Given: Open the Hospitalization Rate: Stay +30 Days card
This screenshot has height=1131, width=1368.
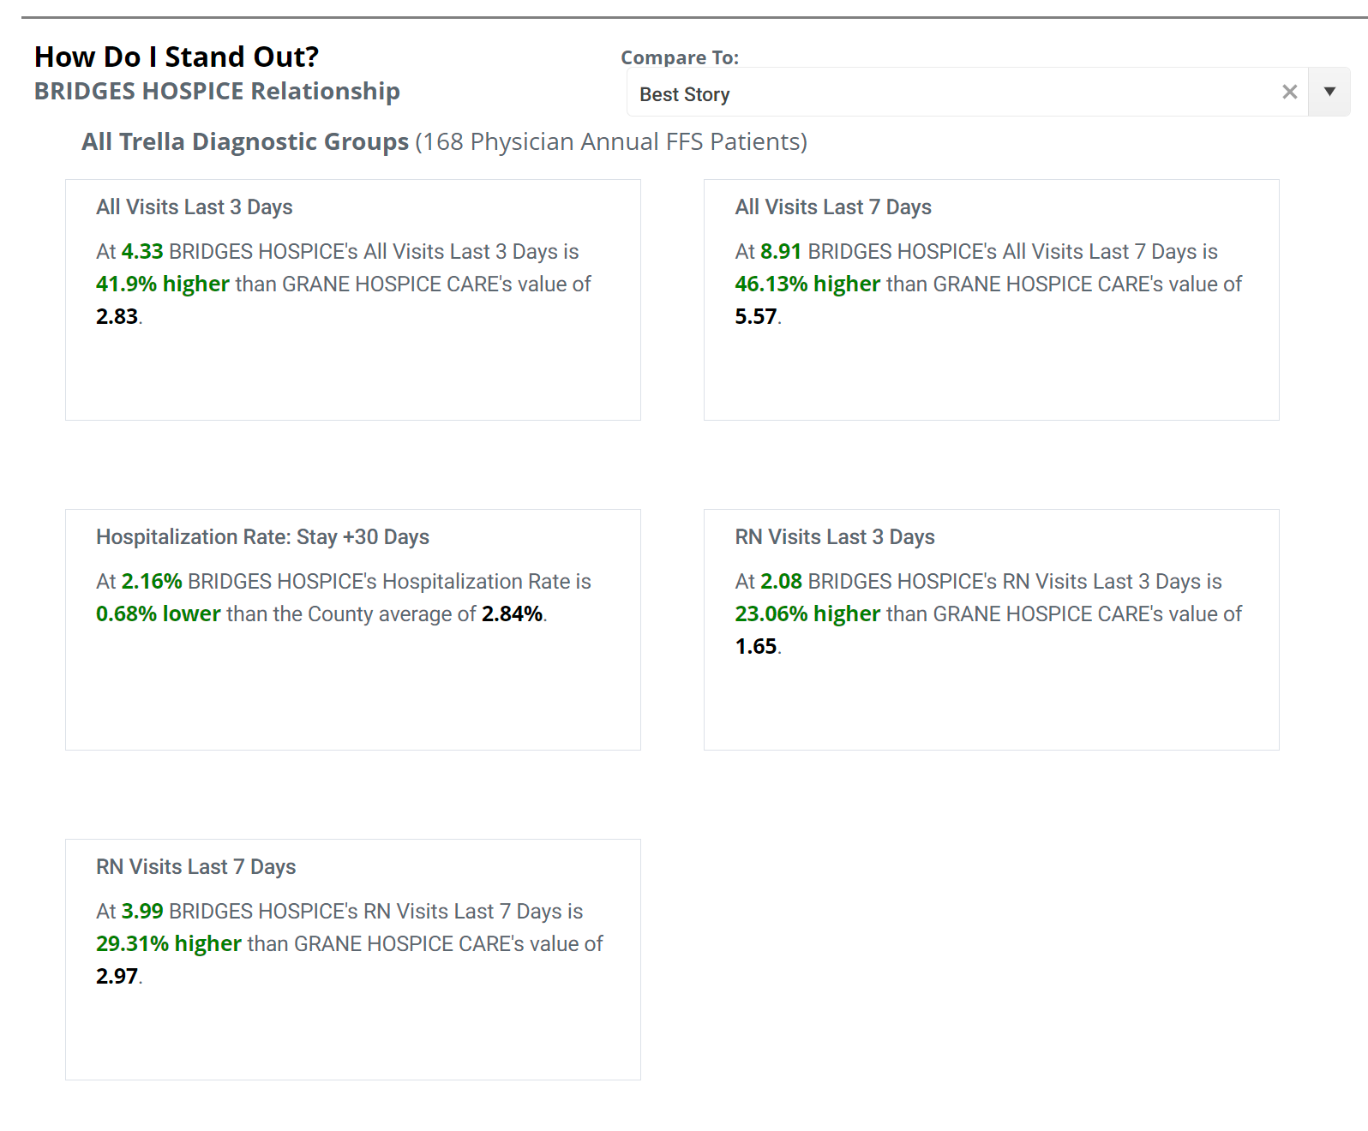Looking at the screenshot, I should click(262, 537).
